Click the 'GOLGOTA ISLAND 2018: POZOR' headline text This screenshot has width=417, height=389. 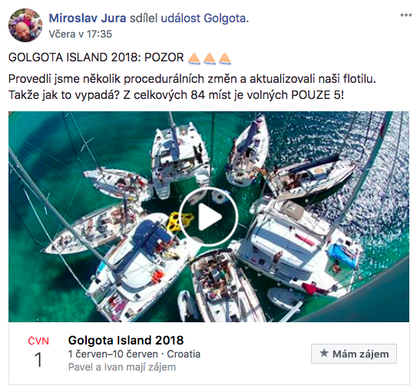coord(96,58)
